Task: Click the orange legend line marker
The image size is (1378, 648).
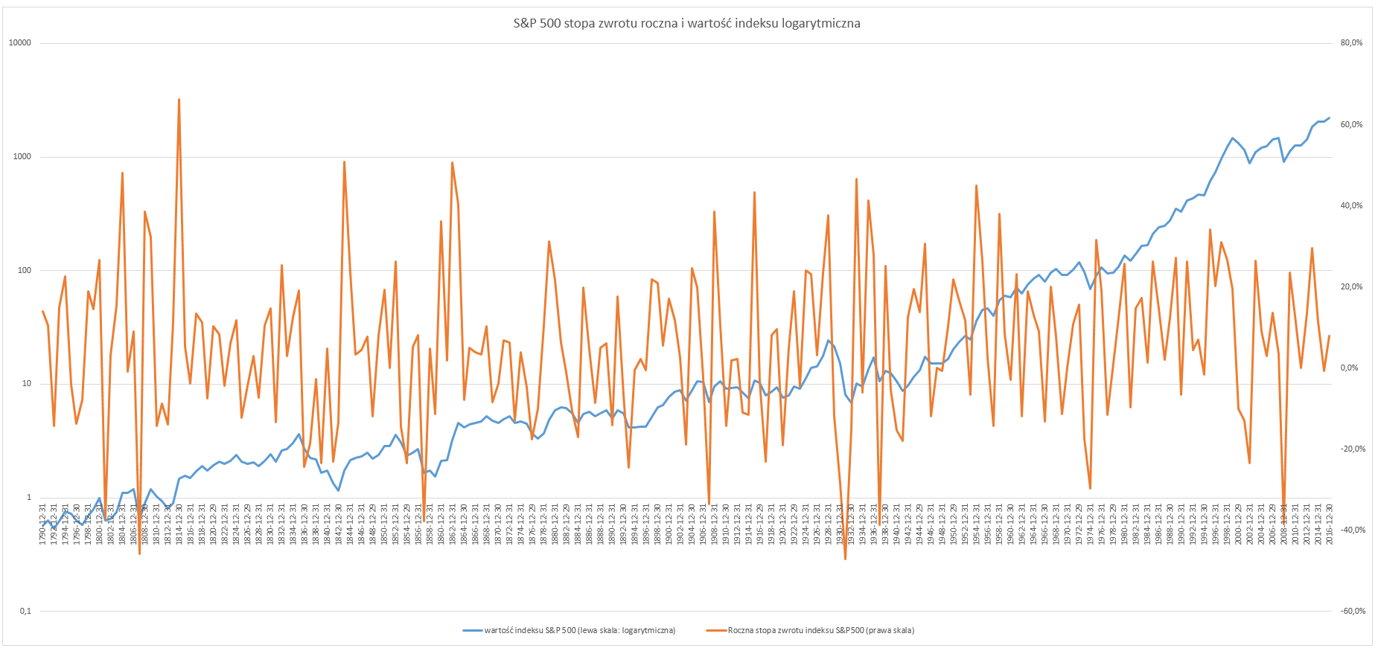Action: tap(716, 630)
